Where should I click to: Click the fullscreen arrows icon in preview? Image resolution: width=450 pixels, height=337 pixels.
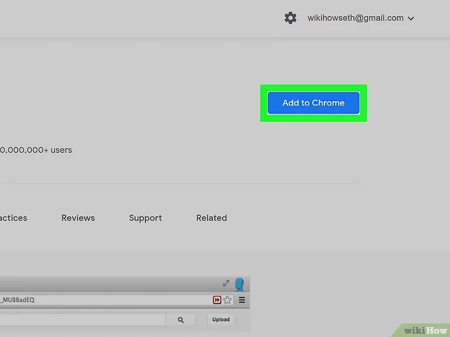[x=226, y=283]
